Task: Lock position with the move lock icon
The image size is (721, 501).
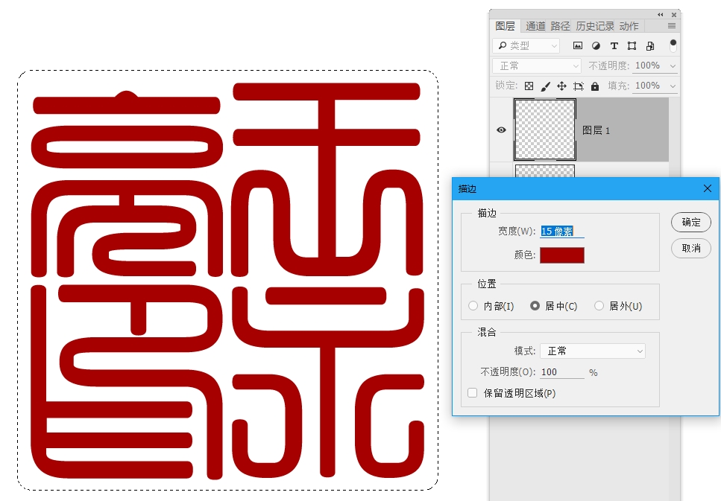Action: [562, 86]
